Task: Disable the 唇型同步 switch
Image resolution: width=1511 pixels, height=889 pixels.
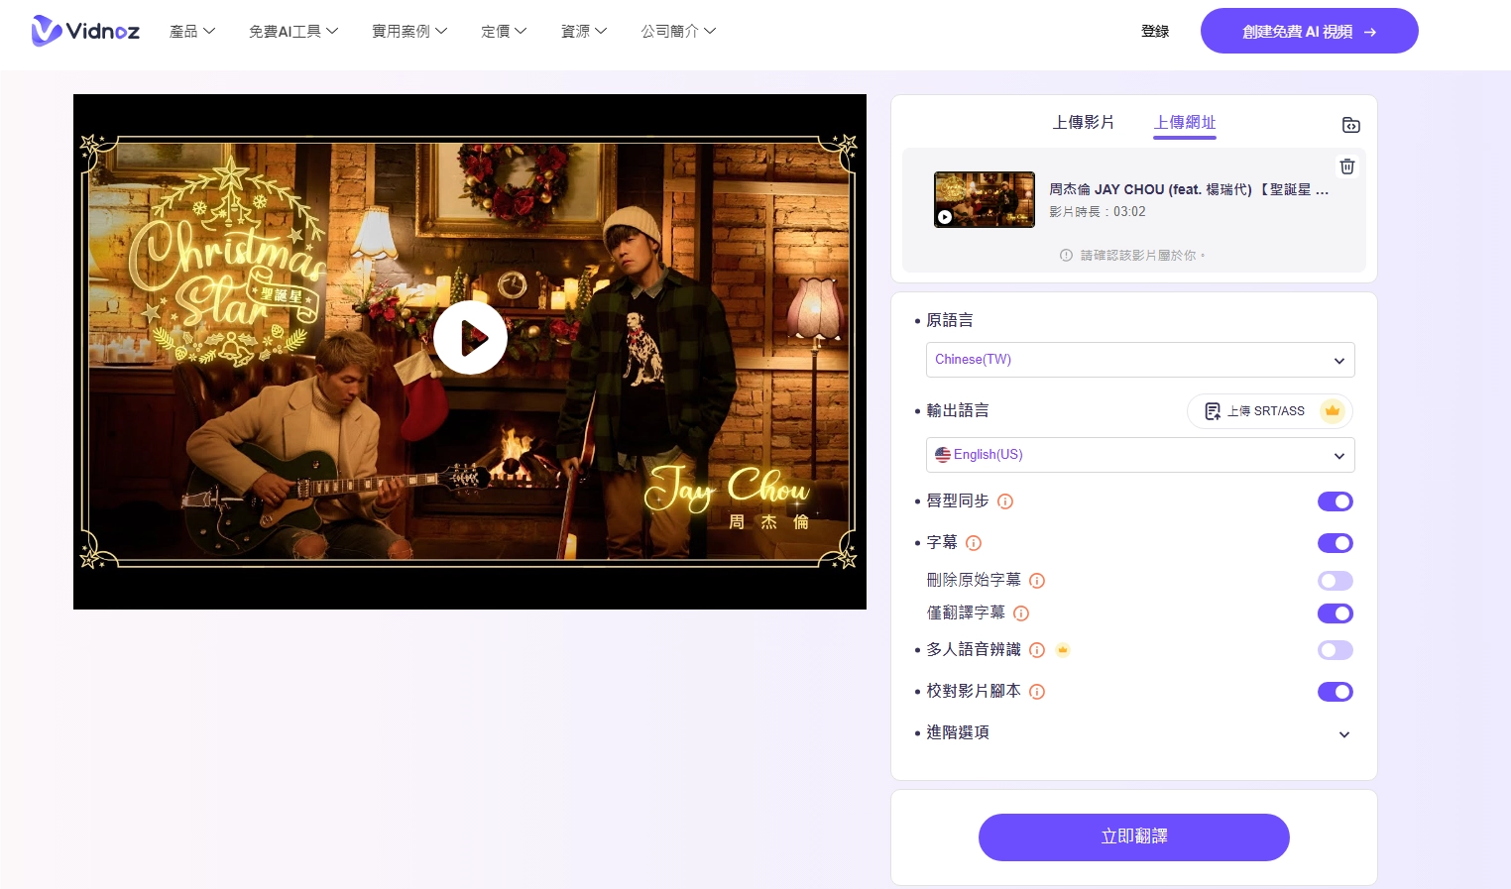Action: click(1335, 501)
